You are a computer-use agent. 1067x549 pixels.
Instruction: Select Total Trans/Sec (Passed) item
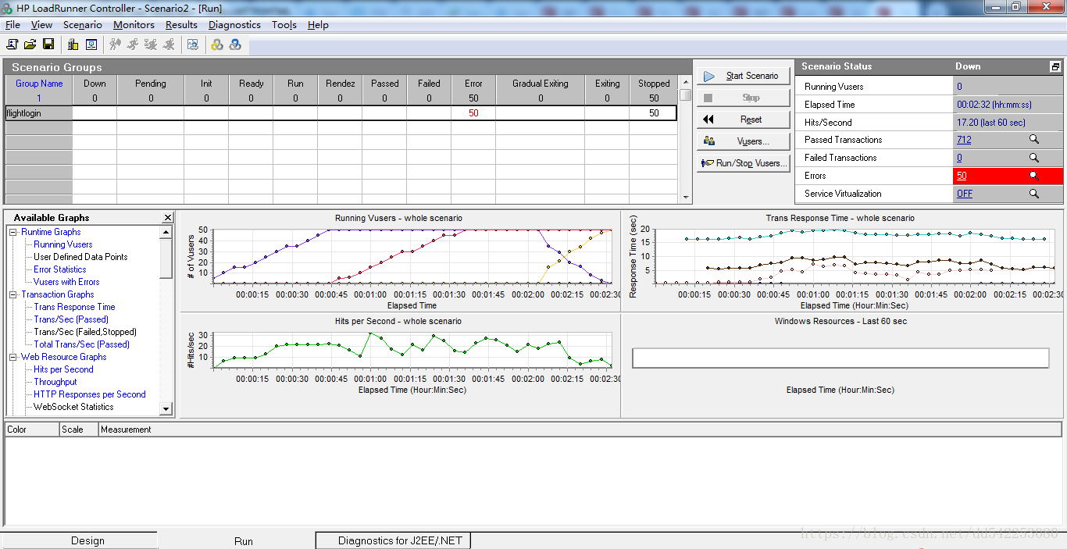click(81, 344)
